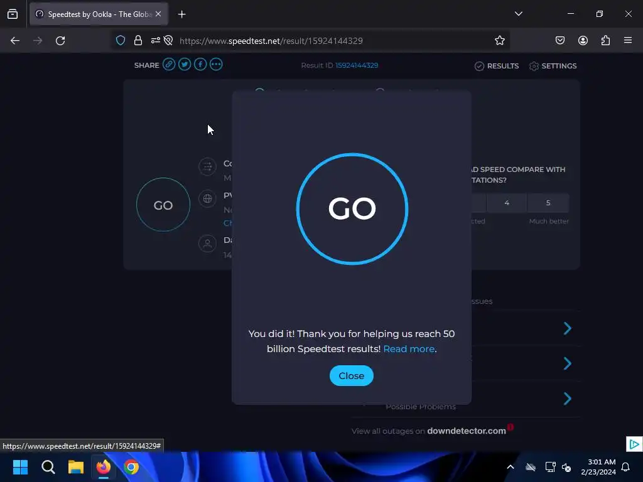List all tabs dropdown arrow
This screenshot has width=643, height=482.
click(x=518, y=14)
